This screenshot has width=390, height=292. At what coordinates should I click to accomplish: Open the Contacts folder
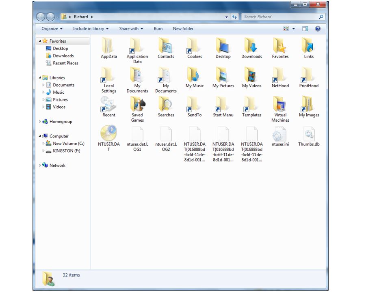pyautogui.click(x=166, y=46)
